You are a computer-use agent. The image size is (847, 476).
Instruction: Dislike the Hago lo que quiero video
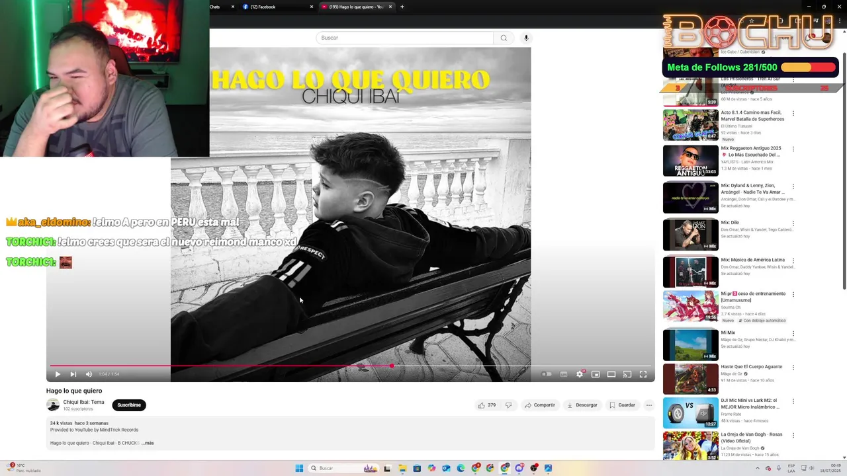click(508, 405)
